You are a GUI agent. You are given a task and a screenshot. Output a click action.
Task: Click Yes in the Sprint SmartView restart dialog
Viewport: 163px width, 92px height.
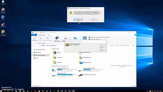(78, 20)
